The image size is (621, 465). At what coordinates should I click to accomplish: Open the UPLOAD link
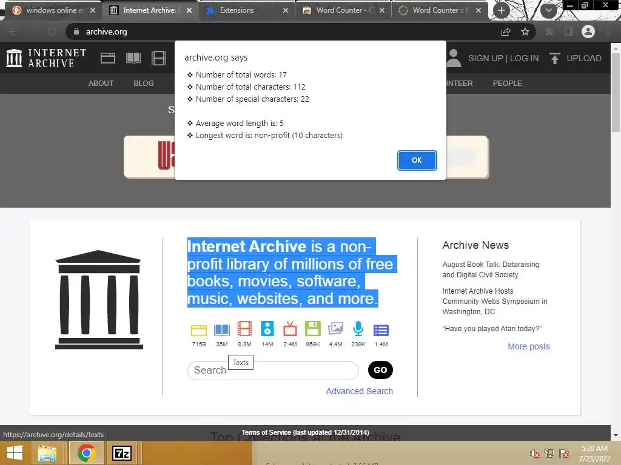pyautogui.click(x=584, y=58)
